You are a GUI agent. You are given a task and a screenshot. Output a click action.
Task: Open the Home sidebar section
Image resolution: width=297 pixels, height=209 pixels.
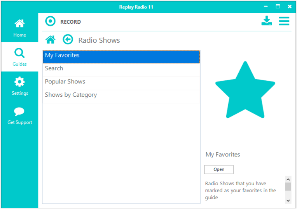[x=19, y=28]
